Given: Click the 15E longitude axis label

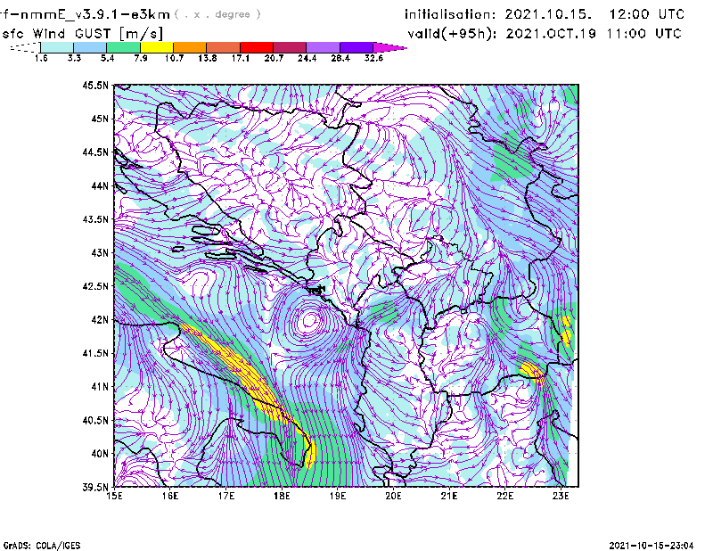Looking at the screenshot, I should coord(114,496).
